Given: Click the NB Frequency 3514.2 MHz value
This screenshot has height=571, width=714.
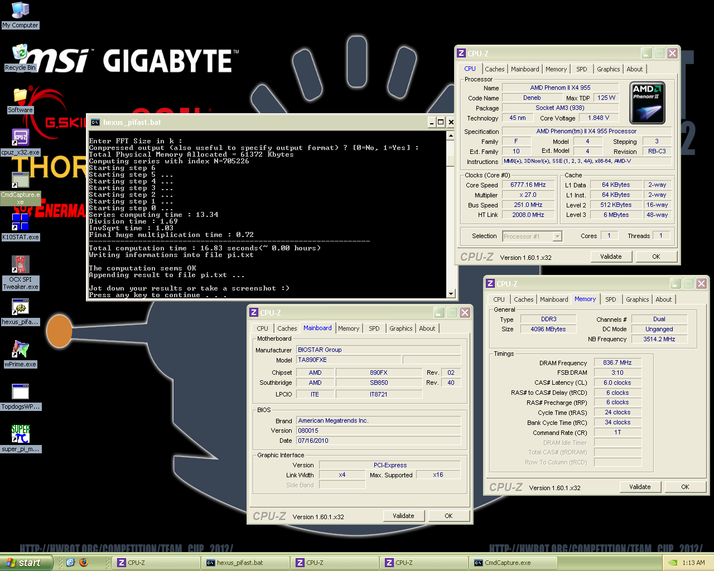Looking at the screenshot, I should tap(659, 339).
